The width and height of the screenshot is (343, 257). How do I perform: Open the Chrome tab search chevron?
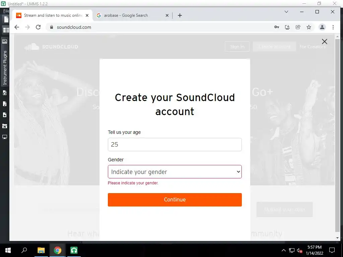pos(286,12)
